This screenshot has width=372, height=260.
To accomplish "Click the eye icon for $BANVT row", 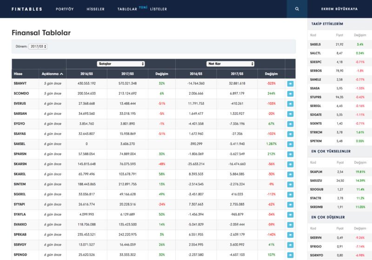I will tap(290, 84).
